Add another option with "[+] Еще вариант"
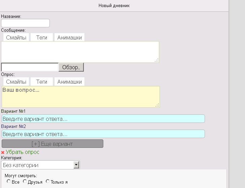Screen dimensions: 245x188 (x=52, y=144)
